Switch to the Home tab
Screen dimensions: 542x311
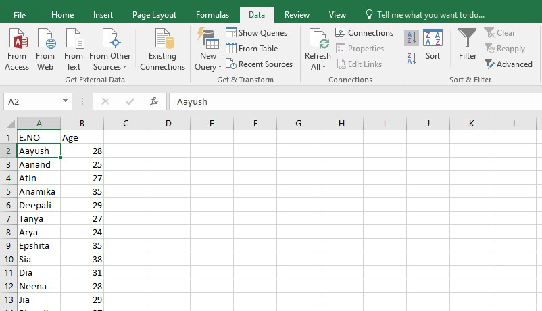[x=63, y=15]
